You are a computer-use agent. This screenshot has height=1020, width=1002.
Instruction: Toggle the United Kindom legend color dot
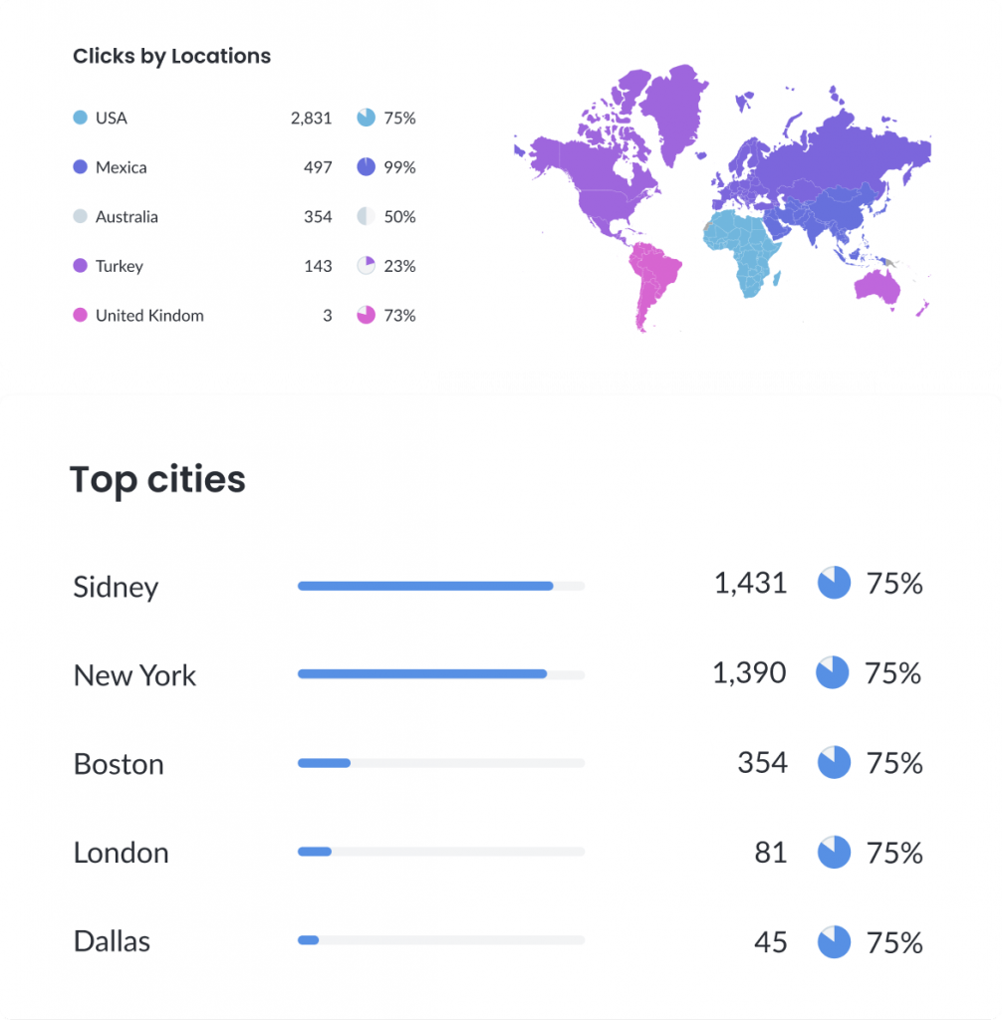click(x=81, y=315)
